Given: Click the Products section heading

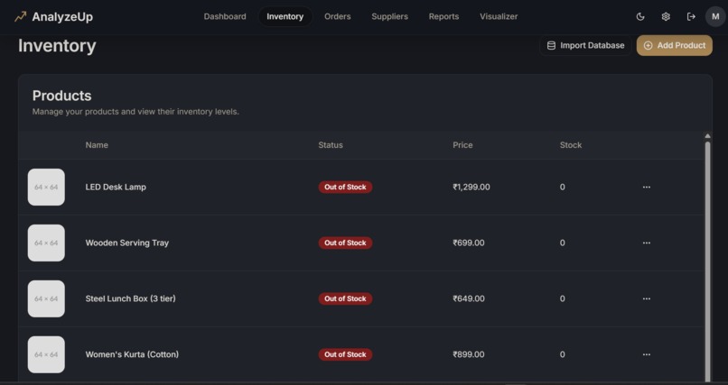Looking at the screenshot, I should point(61,96).
